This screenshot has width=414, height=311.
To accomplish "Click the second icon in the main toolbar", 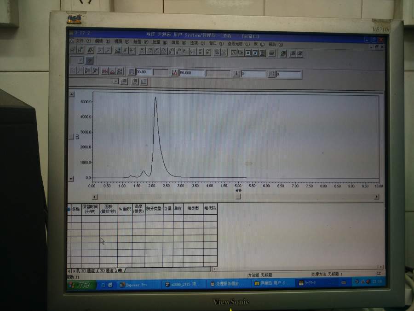I will click(x=80, y=49).
